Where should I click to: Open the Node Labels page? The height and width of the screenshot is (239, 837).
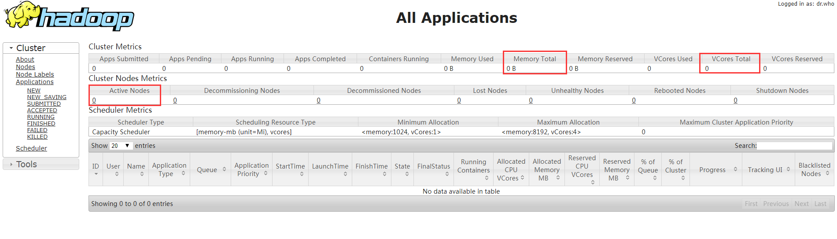tap(35, 74)
